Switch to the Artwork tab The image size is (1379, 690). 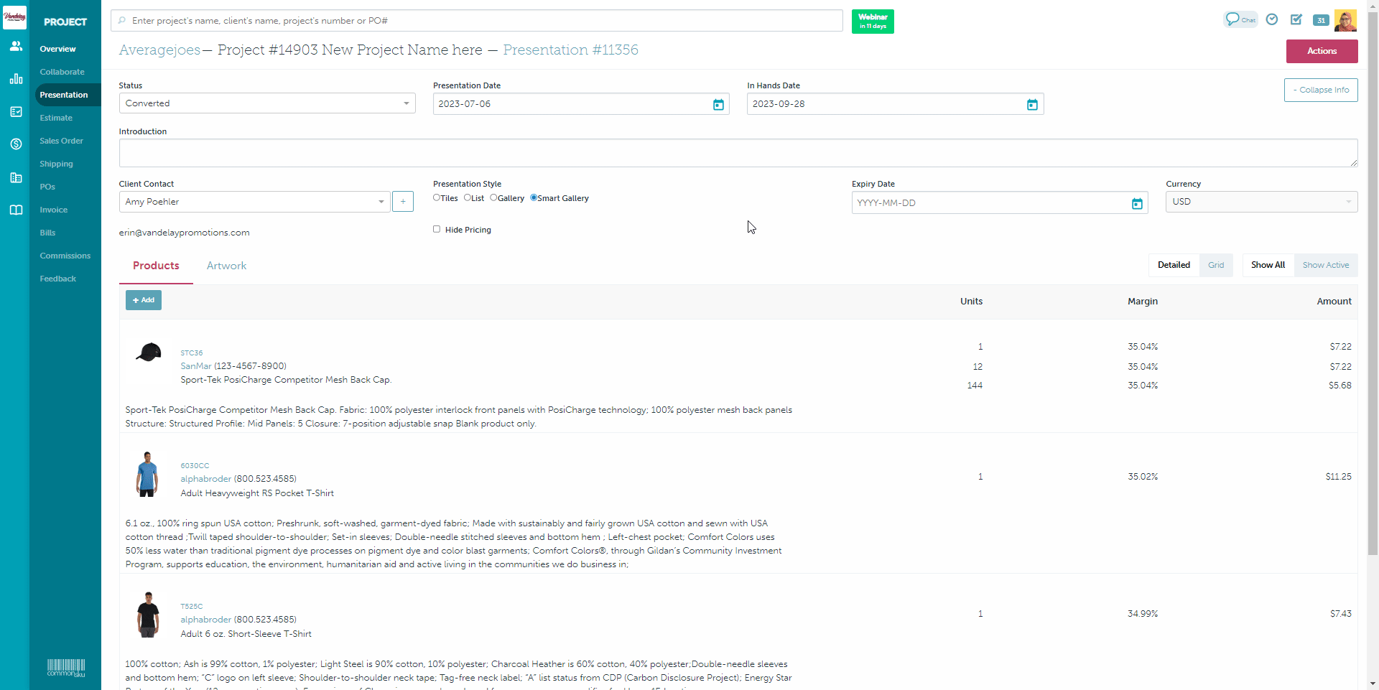coord(226,266)
